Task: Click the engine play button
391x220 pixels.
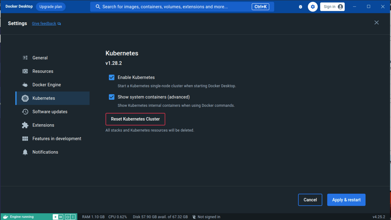Action: pos(55,217)
